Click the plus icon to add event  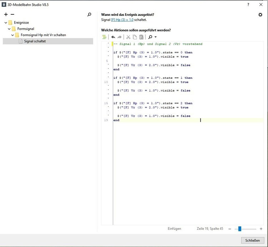pos(6,15)
